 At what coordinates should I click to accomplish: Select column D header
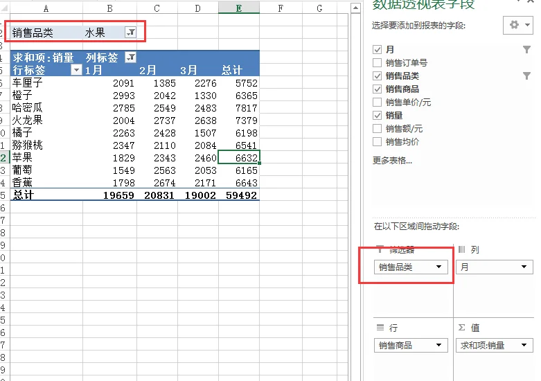(197, 8)
